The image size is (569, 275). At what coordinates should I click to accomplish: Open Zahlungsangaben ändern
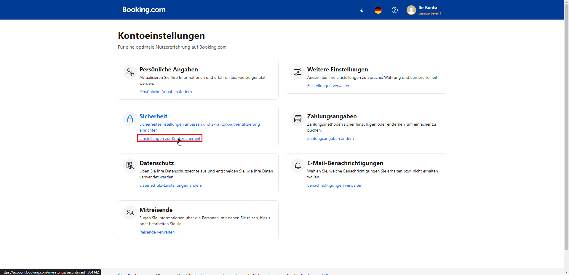pyautogui.click(x=330, y=138)
